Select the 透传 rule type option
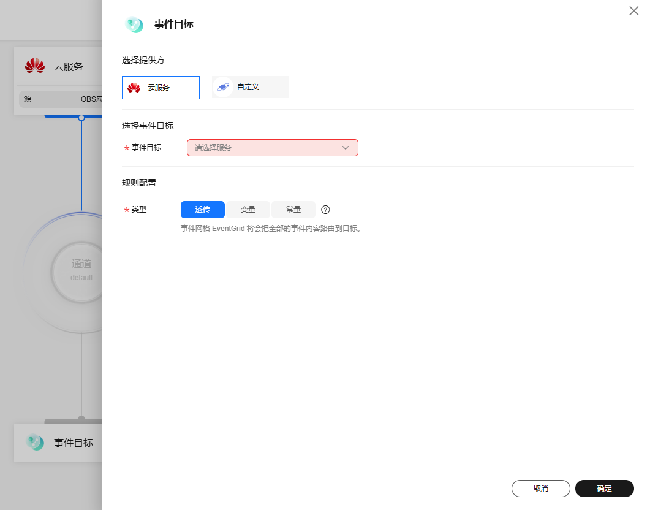This screenshot has height=510, width=650. tap(202, 209)
